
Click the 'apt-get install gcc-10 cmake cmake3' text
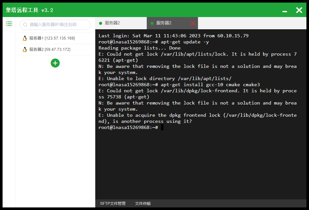[x=210, y=85]
